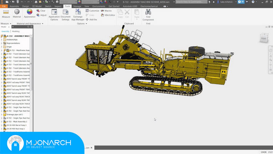Expand the Representations node
This screenshot has width=273, height=154.
1,43
